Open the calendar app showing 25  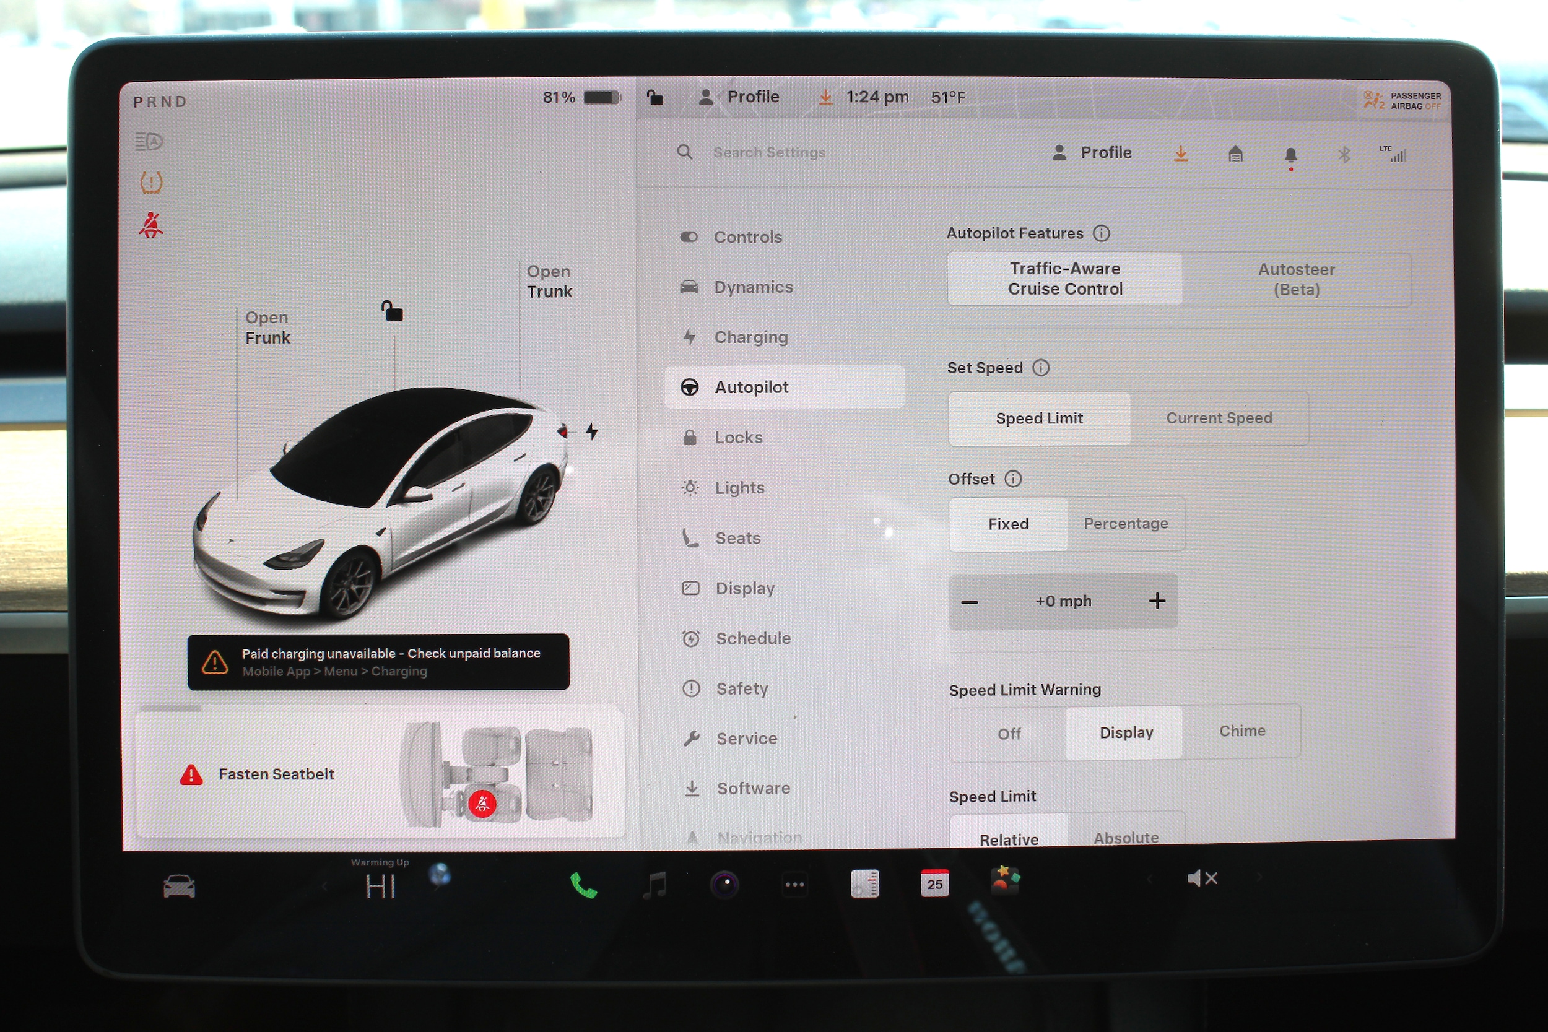pos(934,883)
